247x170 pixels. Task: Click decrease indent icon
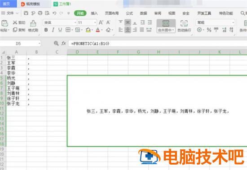142,22
